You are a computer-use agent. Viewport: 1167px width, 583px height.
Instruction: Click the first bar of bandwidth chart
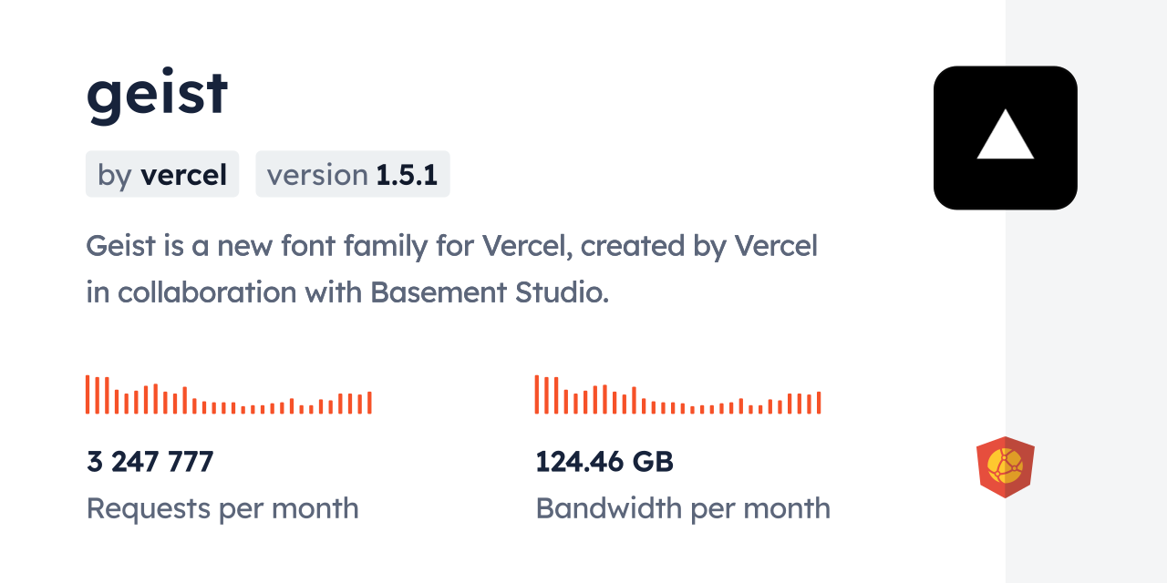(x=537, y=394)
